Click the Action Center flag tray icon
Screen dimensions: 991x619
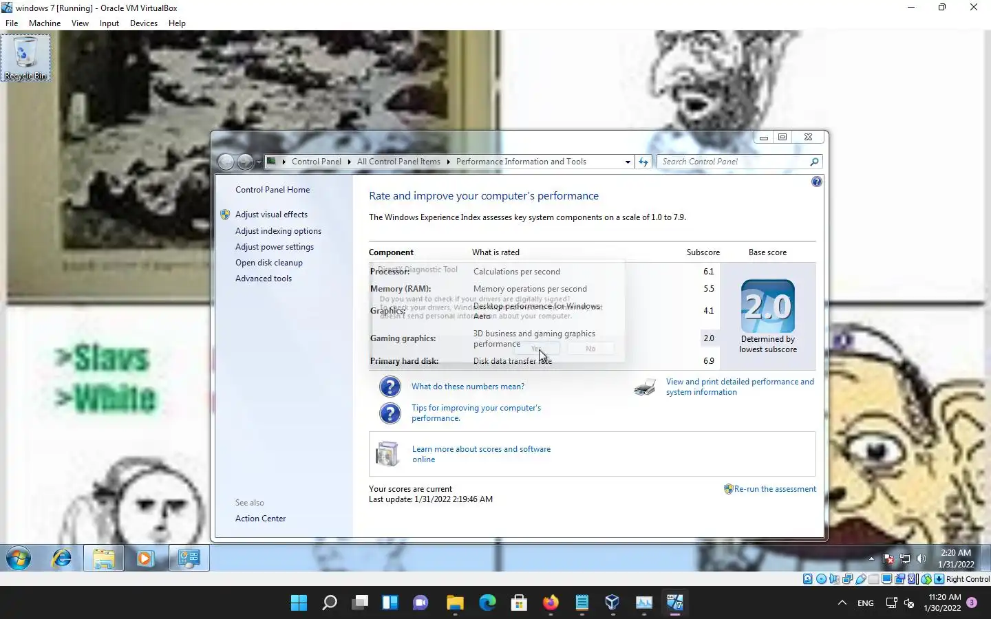pyautogui.click(x=888, y=558)
